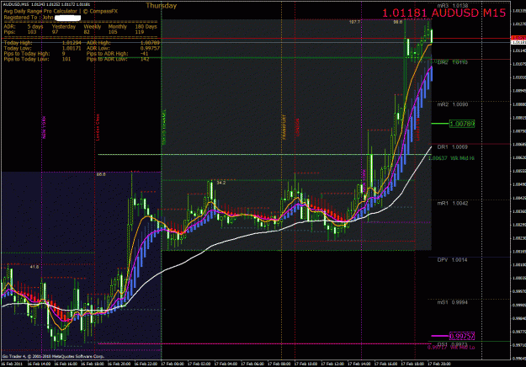Click the '180 Days' ADR column header
This screenshot has width=526, height=367.
tap(146, 26)
